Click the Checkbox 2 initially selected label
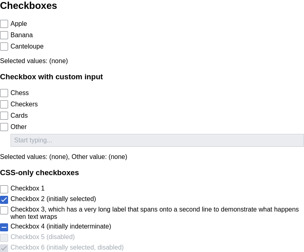 tap(53, 199)
